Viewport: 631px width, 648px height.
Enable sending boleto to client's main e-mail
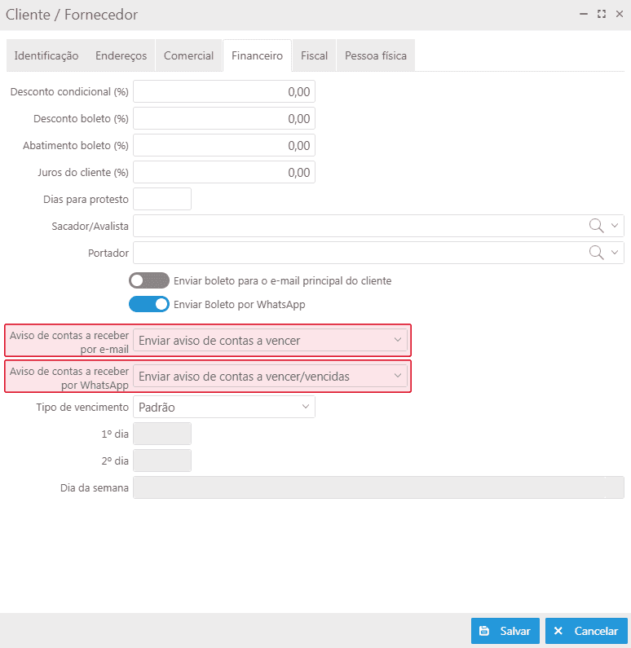coord(148,280)
